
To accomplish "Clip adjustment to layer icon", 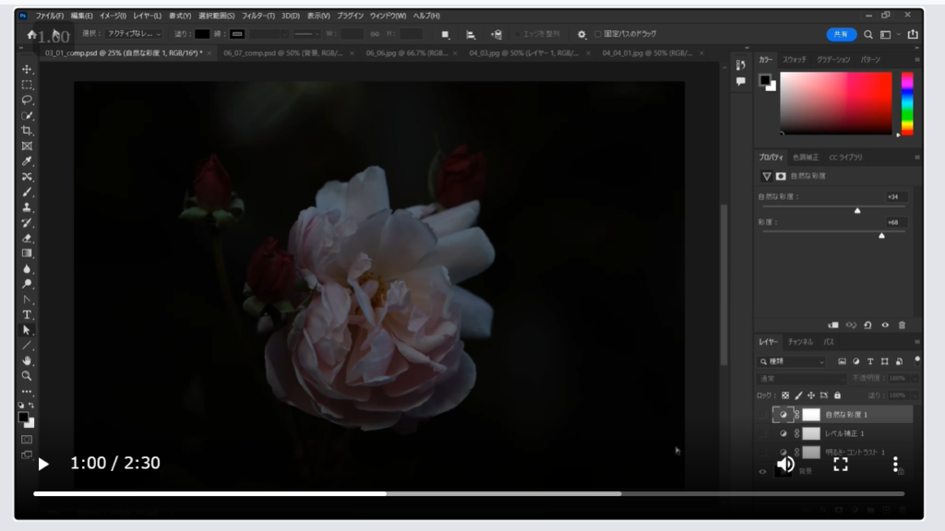I will (x=833, y=325).
